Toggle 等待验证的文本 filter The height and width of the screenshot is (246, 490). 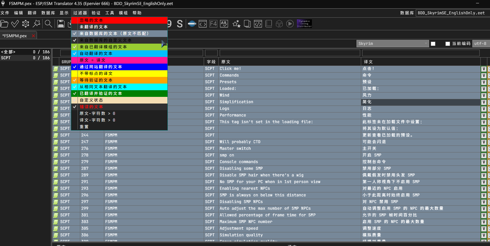(119, 80)
